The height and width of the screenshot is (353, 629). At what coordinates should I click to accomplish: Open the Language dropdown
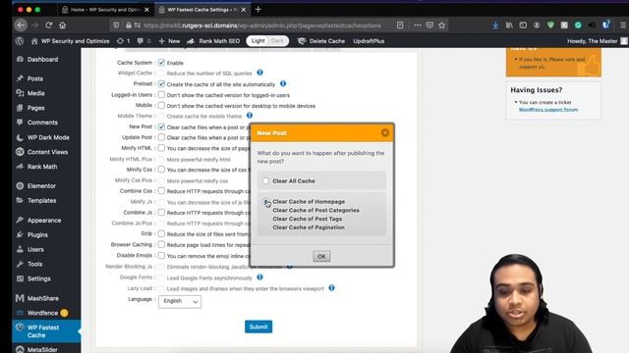click(x=180, y=301)
